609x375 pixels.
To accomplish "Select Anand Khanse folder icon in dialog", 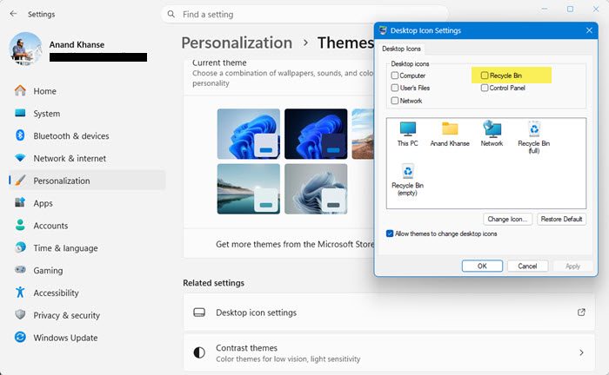I will 450,134.
